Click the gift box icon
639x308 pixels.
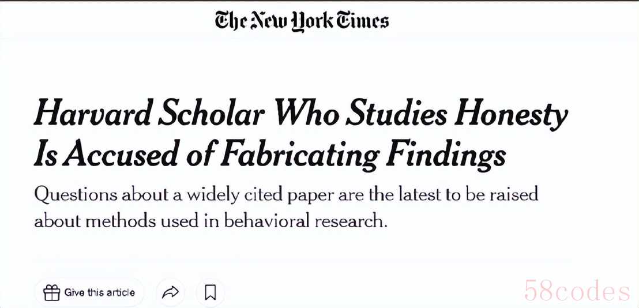[x=52, y=293]
